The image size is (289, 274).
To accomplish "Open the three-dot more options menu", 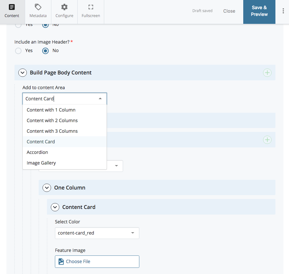I will coord(283,11).
